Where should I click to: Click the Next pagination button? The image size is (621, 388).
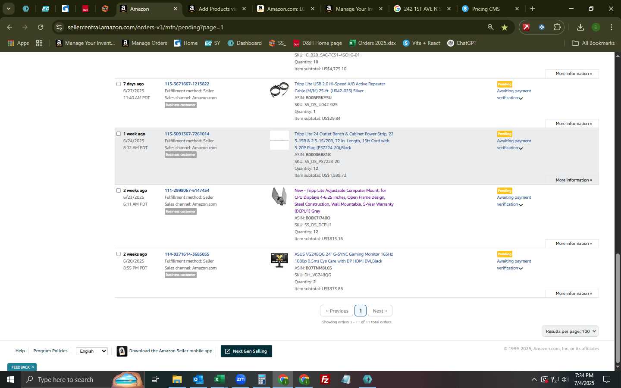point(380,311)
